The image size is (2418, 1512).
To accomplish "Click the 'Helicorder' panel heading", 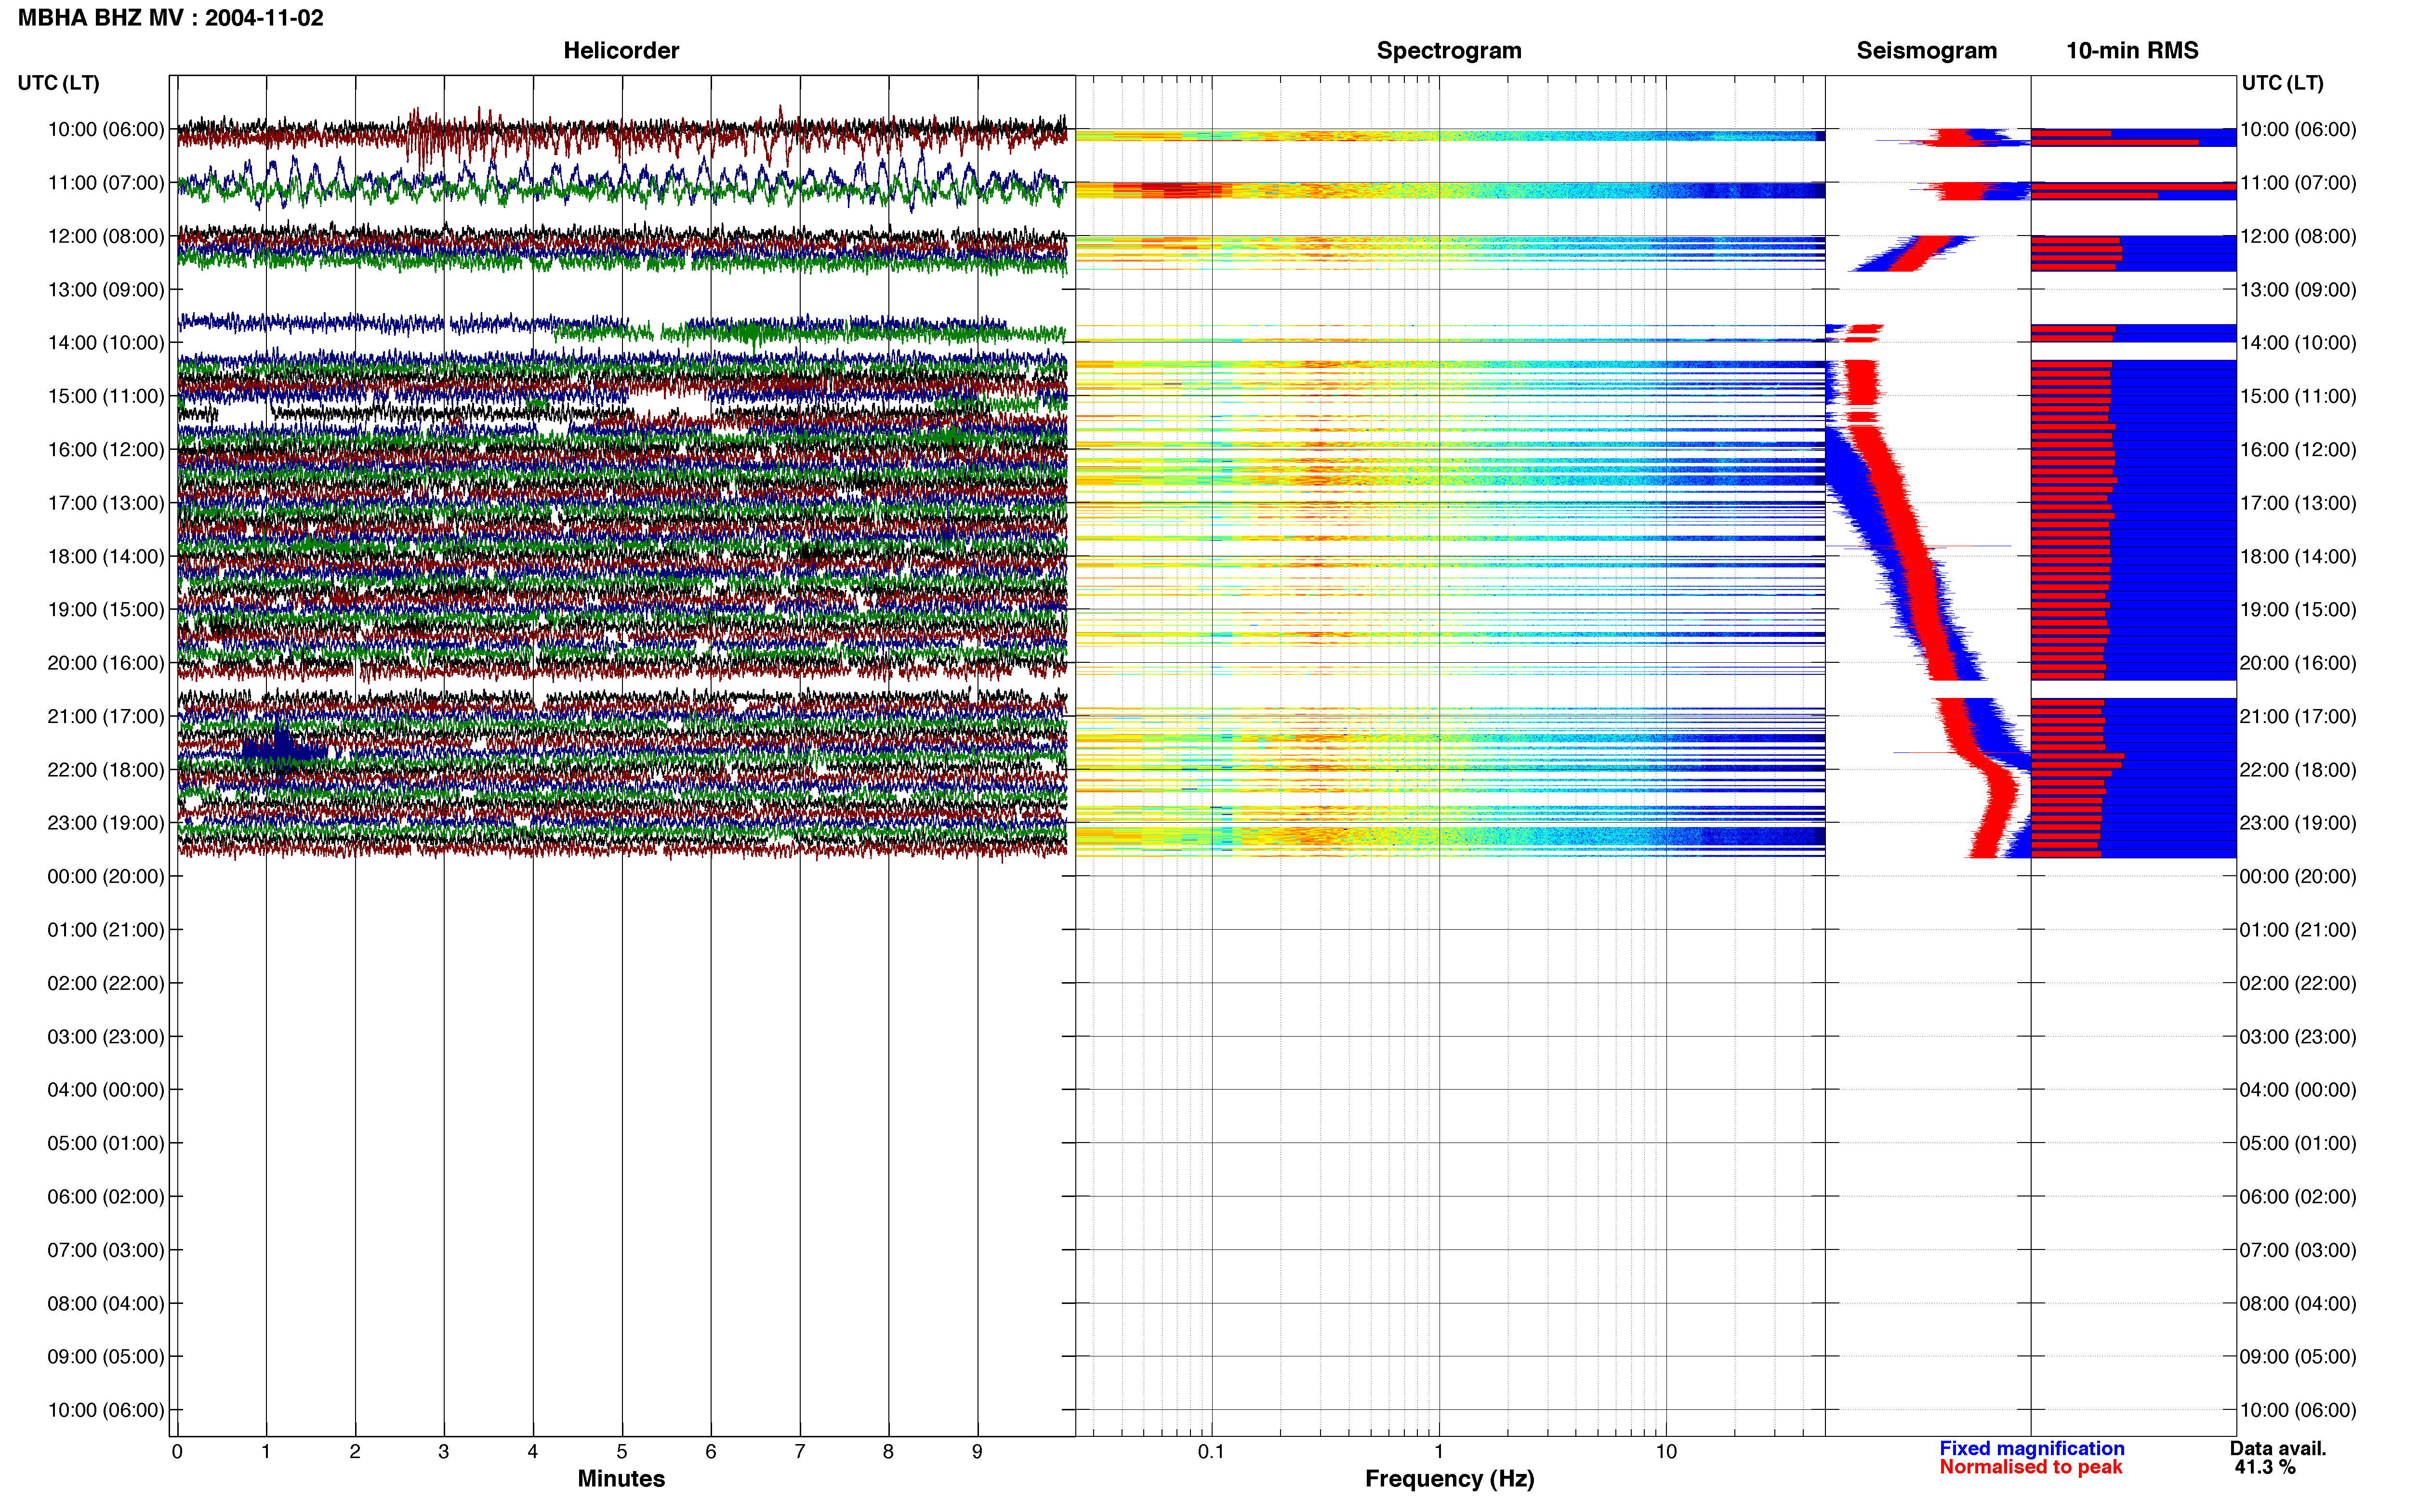I will click(x=621, y=50).
